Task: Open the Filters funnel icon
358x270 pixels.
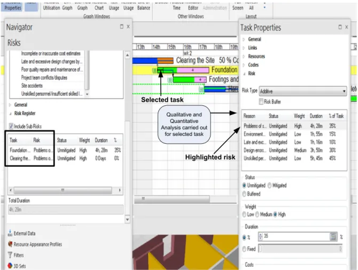Action: pos(10,255)
